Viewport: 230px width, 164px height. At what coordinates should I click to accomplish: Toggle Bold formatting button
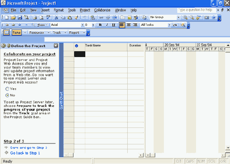click(x=100, y=25)
